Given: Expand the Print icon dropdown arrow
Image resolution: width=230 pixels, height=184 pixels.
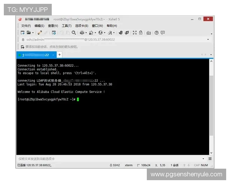Looking at the screenshot, I should coord(86,33).
